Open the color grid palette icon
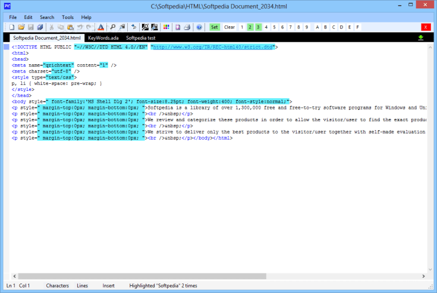 tap(166, 27)
